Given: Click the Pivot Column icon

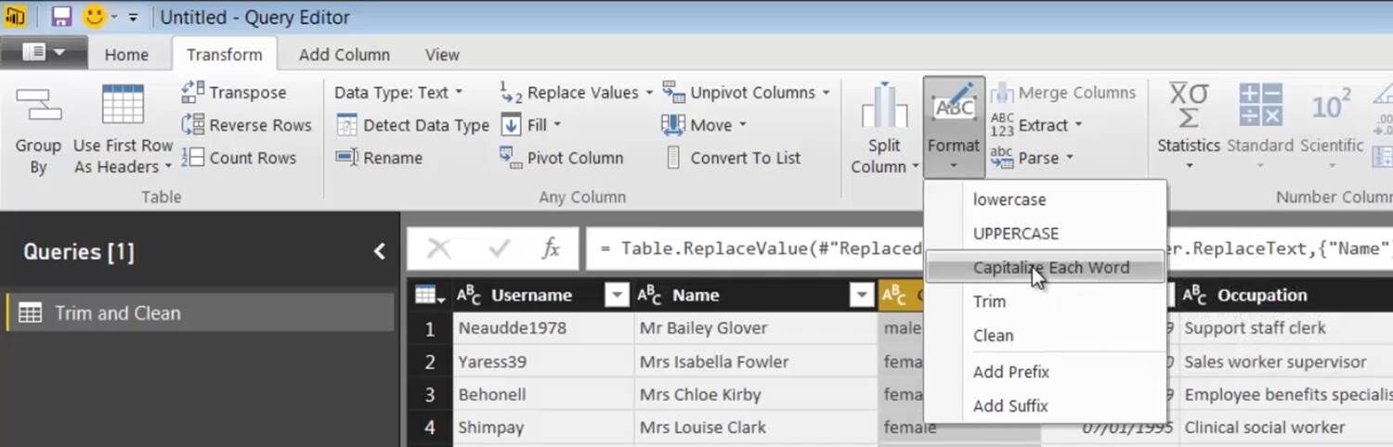Looking at the screenshot, I should click(x=511, y=158).
